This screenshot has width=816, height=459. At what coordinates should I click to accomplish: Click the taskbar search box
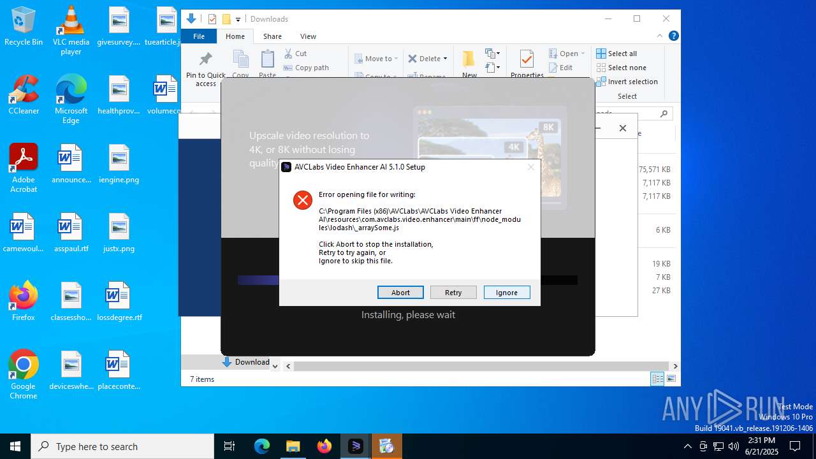(x=122, y=446)
